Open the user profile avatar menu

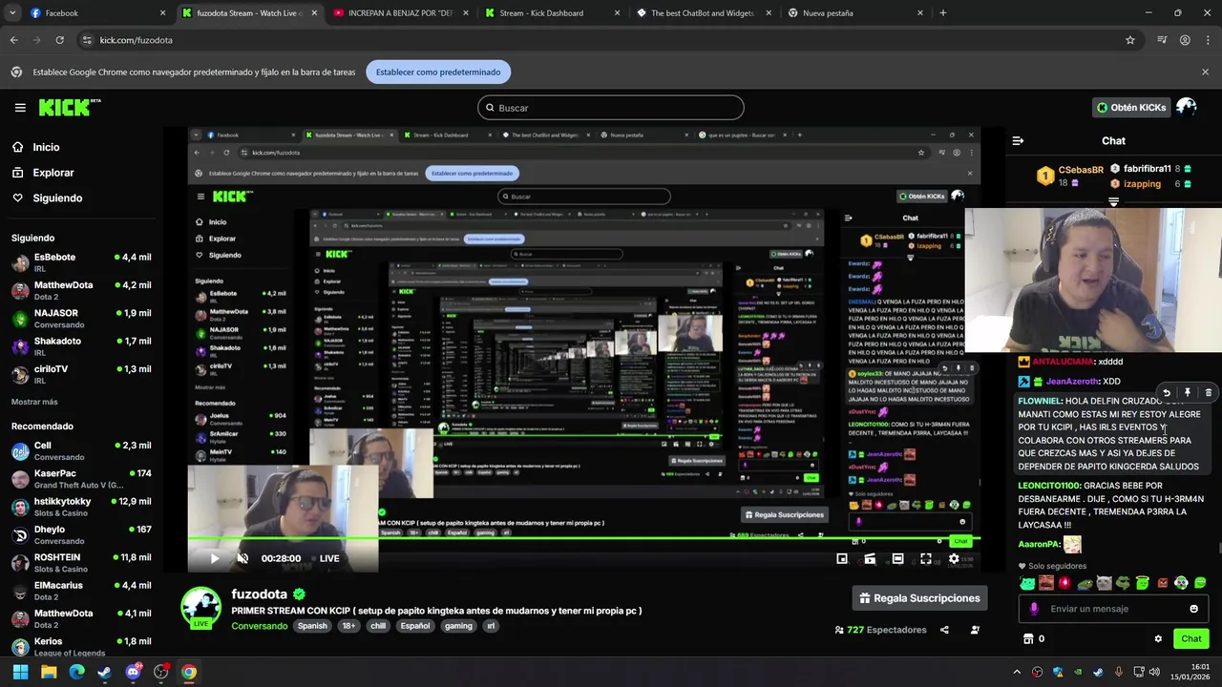[x=1187, y=107]
